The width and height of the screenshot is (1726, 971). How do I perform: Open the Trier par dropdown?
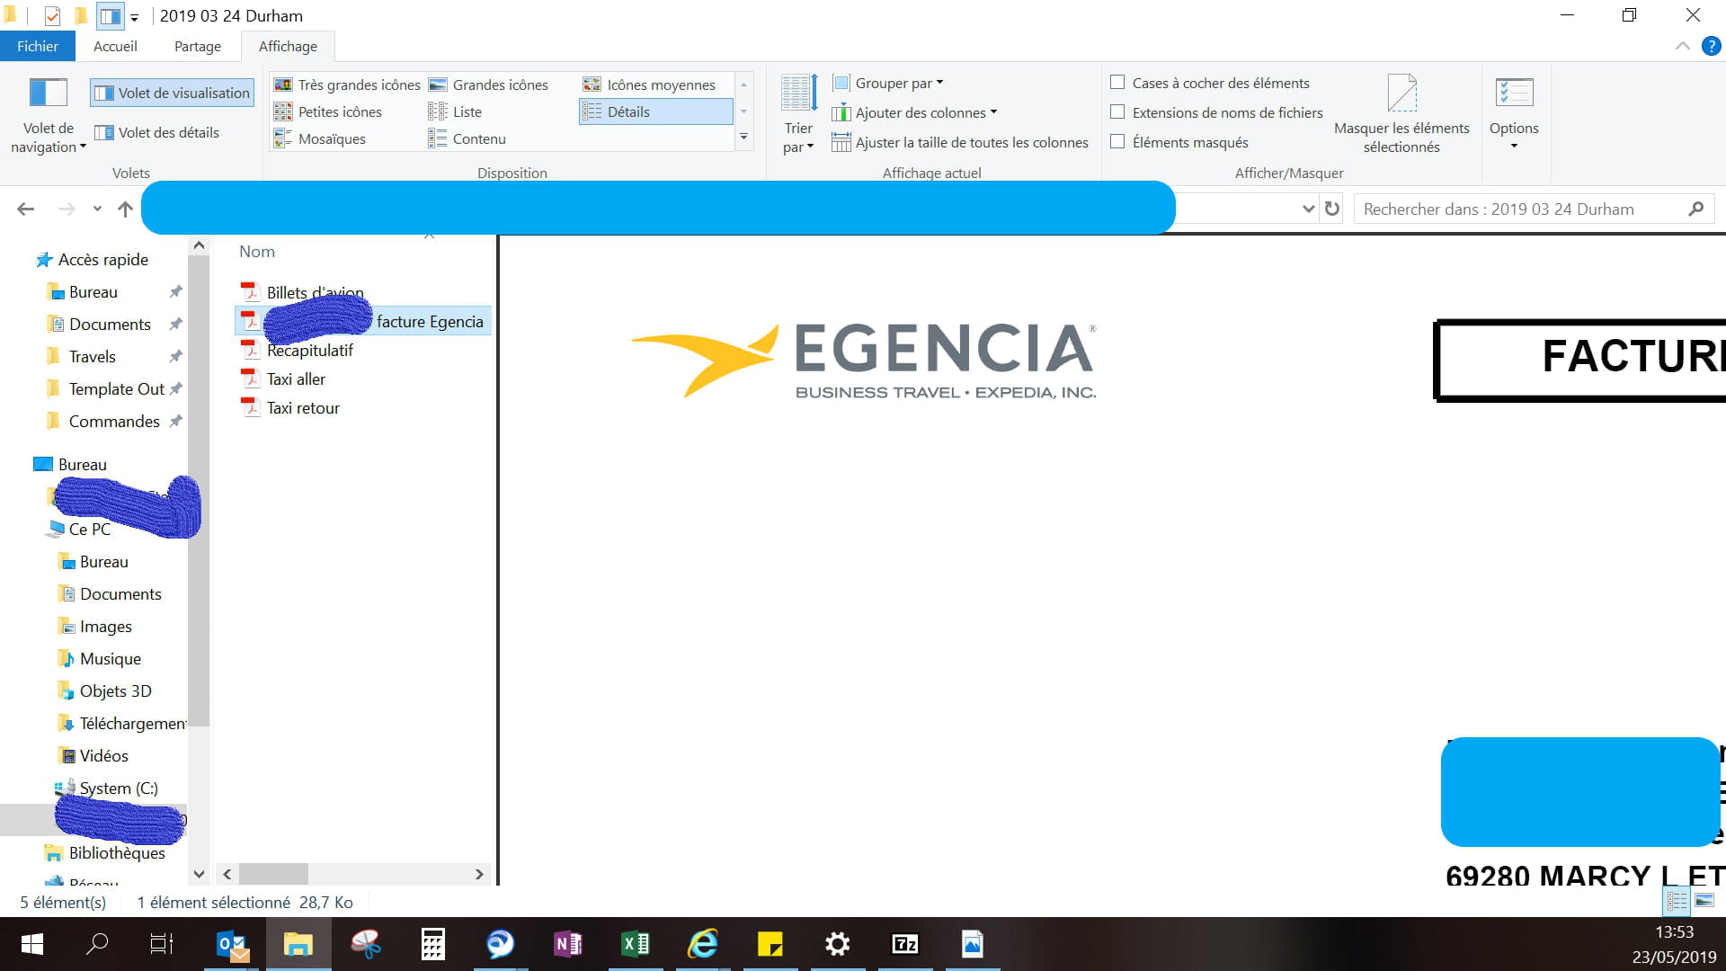pos(798,115)
